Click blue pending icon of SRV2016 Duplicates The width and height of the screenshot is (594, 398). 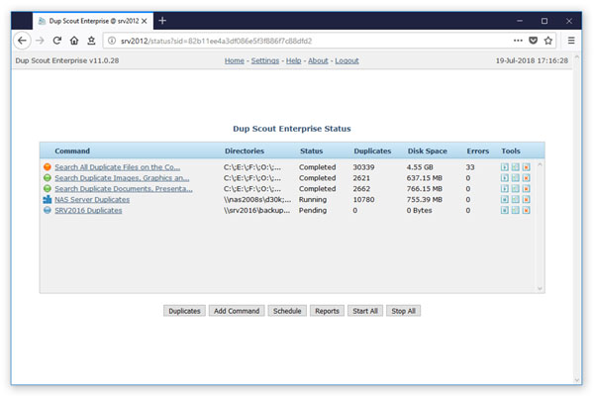48,210
